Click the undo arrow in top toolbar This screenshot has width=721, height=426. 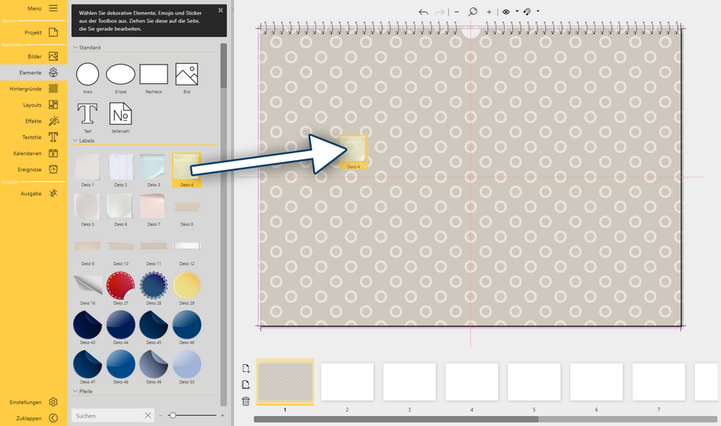pyautogui.click(x=424, y=12)
